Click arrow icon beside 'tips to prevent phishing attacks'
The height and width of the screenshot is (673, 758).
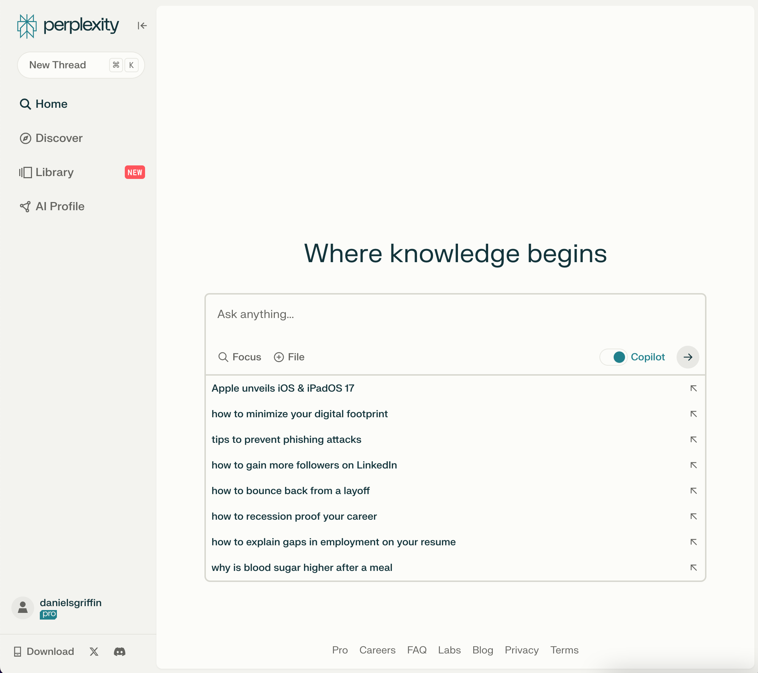click(694, 439)
